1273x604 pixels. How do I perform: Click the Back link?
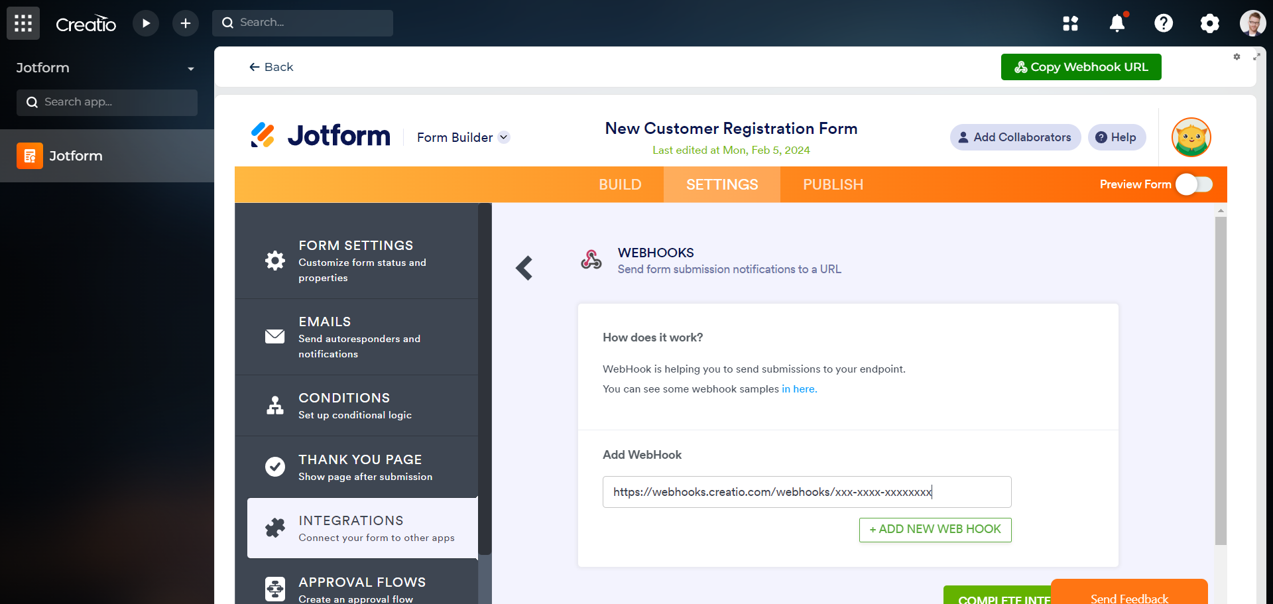point(271,67)
